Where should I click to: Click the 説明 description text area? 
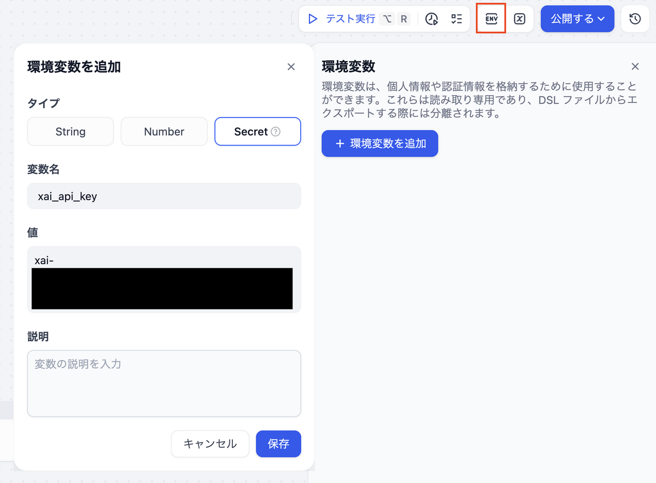(164, 383)
